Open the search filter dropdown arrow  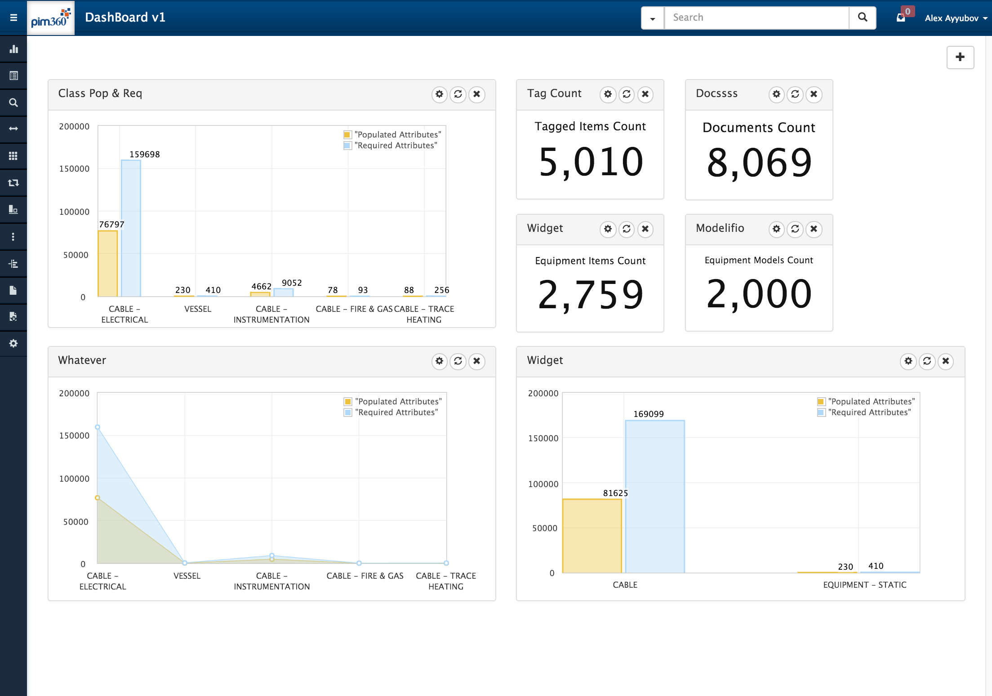653,18
